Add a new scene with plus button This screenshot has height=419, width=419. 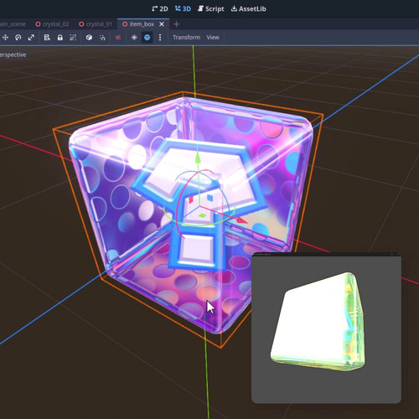coord(176,24)
